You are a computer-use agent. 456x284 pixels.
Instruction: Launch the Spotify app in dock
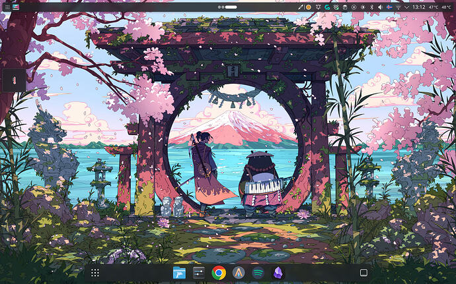click(258, 273)
